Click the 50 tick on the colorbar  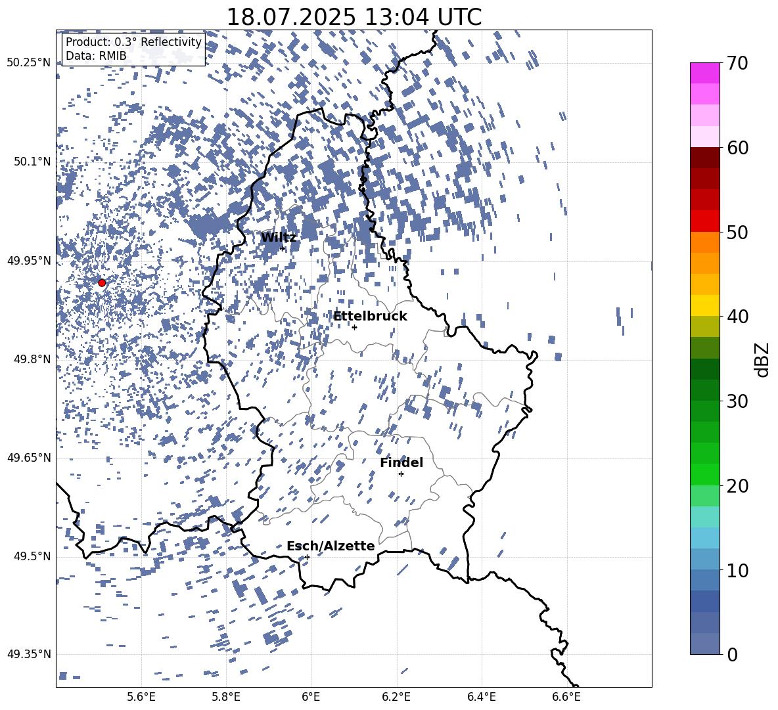click(737, 232)
